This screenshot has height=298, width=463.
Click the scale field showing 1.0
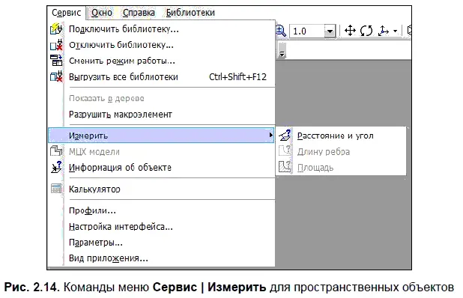pos(307,31)
